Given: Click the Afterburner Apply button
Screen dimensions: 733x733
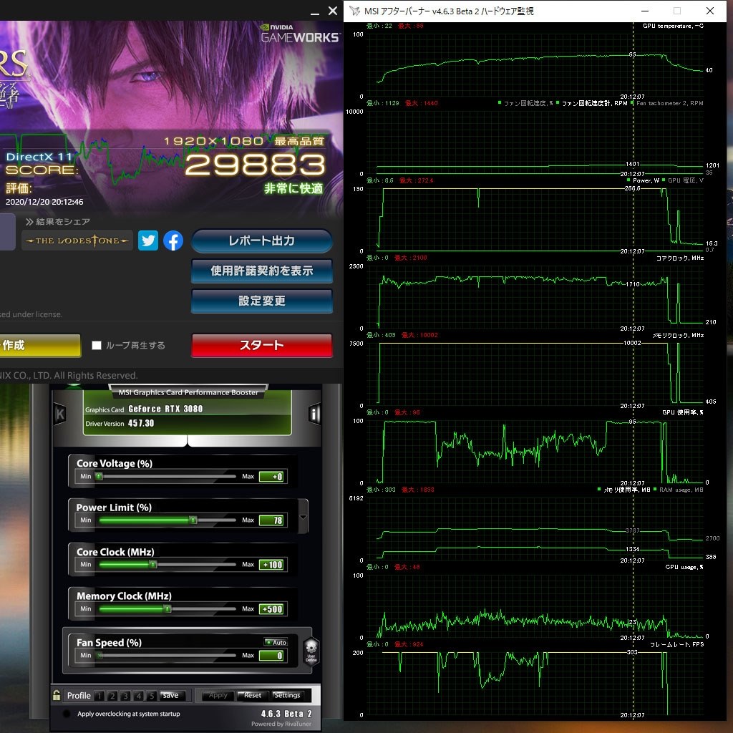Looking at the screenshot, I should point(218,695).
